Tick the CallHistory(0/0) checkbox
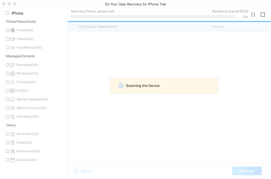Screen dimensions: 271x179 tap(8, 117)
